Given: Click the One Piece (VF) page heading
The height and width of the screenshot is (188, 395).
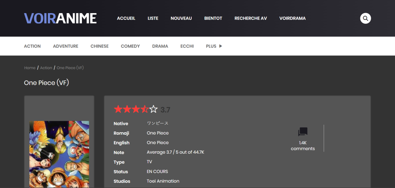Looking at the screenshot, I should [x=46, y=83].
